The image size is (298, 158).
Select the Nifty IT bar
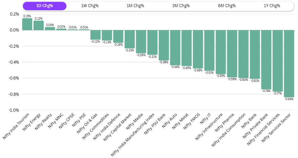coord(209,50)
